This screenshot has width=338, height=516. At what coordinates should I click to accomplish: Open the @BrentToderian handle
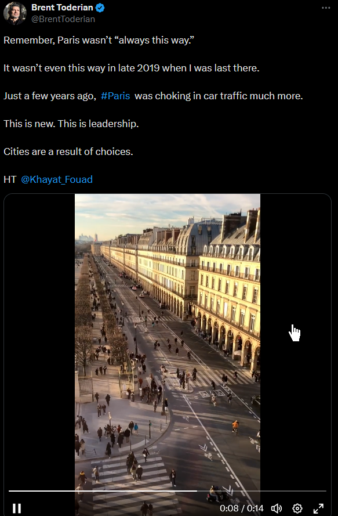[x=63, y=19]
